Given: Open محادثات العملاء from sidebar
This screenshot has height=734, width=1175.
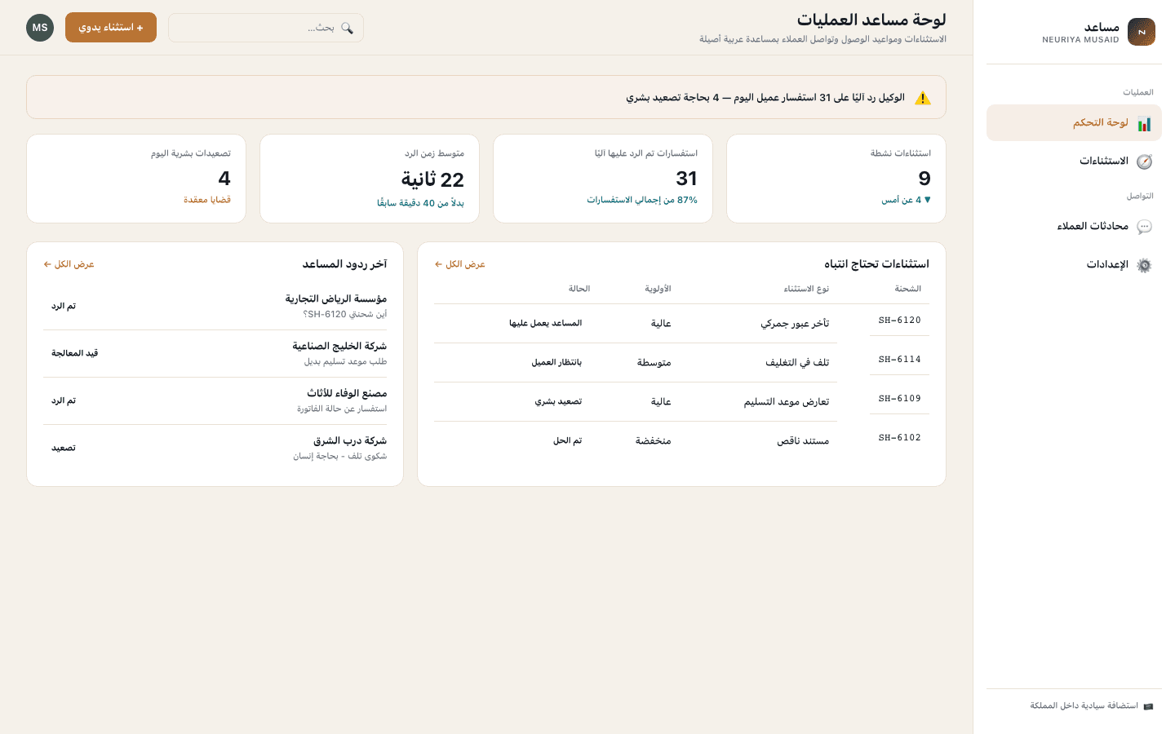Looking at the screenshot, I should click(x=1074, y=227).
